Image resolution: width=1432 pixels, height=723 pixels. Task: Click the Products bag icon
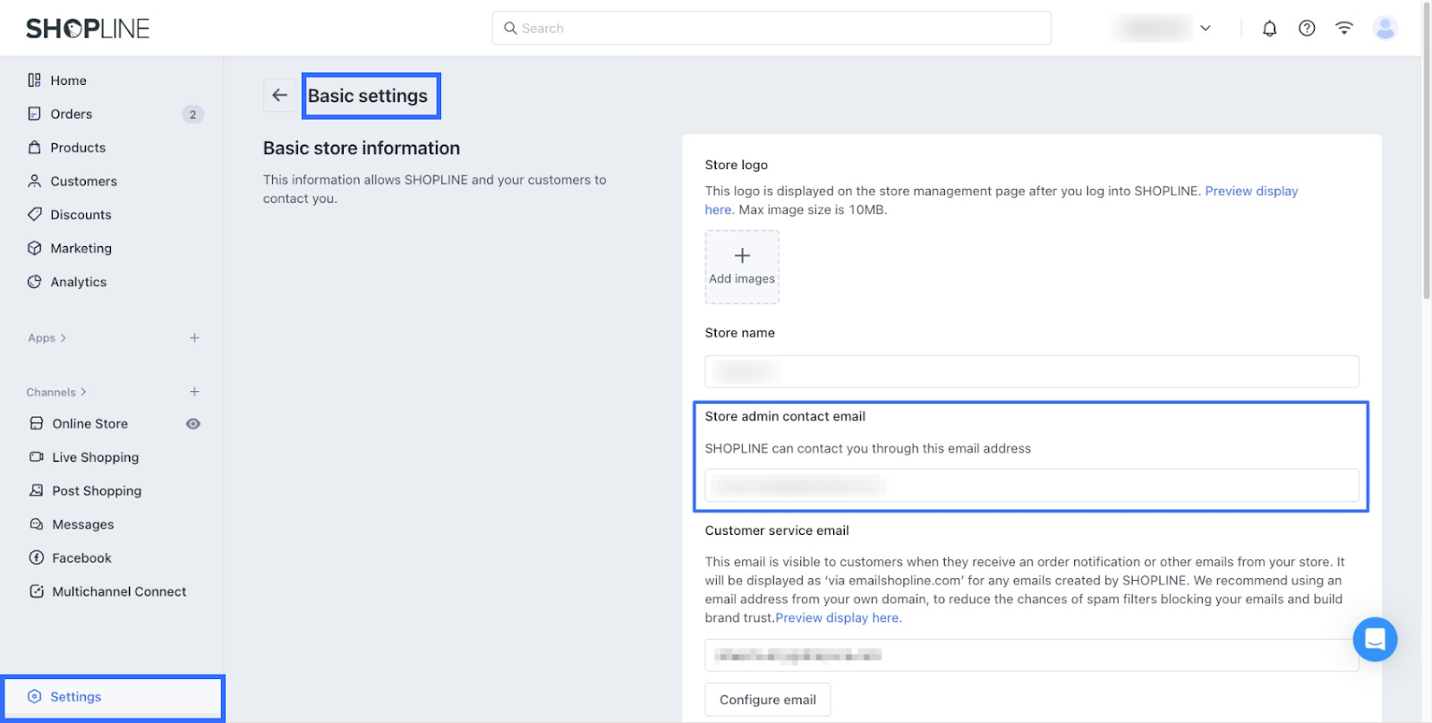click(x=34, y=148)
